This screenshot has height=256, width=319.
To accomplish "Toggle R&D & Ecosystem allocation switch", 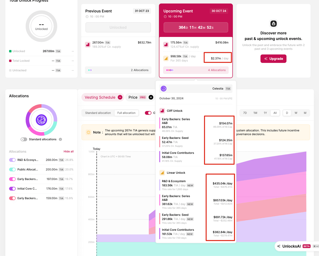I will point(12,160).
